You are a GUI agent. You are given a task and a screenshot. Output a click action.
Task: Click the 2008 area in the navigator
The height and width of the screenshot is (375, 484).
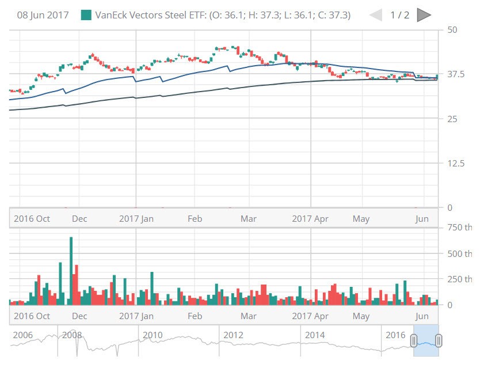pyautogui.click(x=72, y=335)
